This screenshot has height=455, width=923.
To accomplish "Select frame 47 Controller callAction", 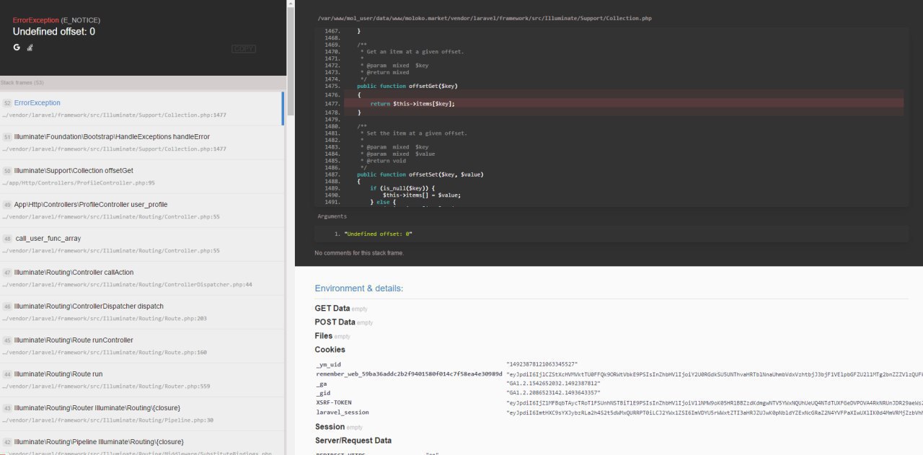I will 142,278.
